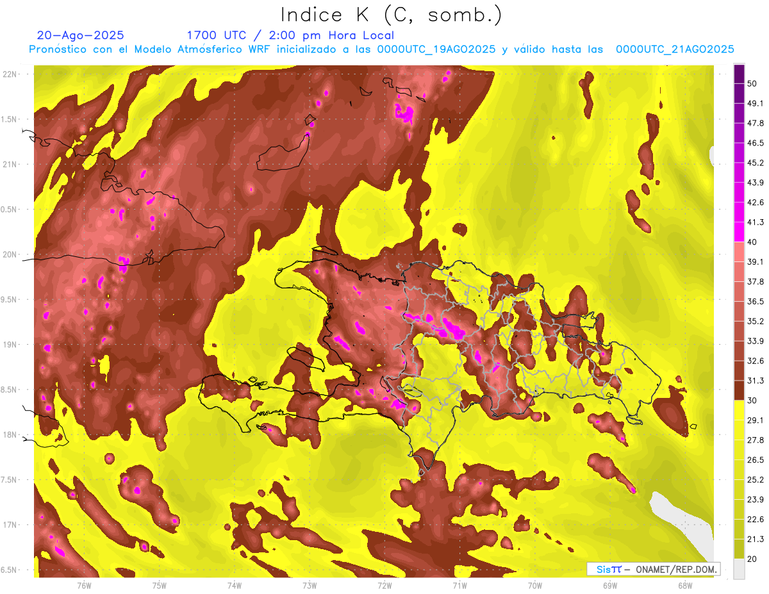
Task: Click colorbar value '30'
Action: [752, 400]
